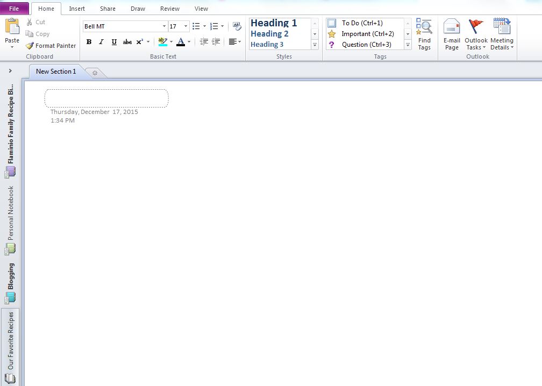The width and height of the screenshot is (542, 386).
Task: Switch to the Share ribbon tab
Action: pyautogui.click(x=108, y=9)
